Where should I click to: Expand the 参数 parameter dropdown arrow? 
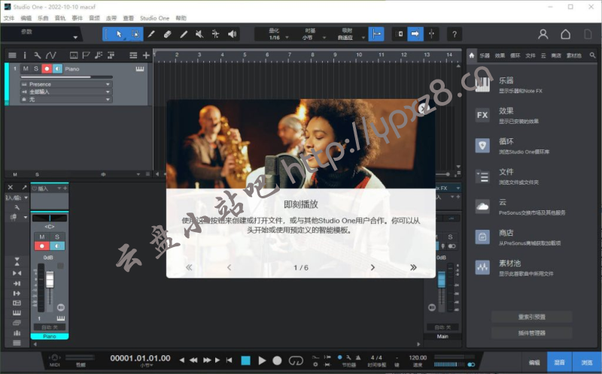tap(75, 38)
